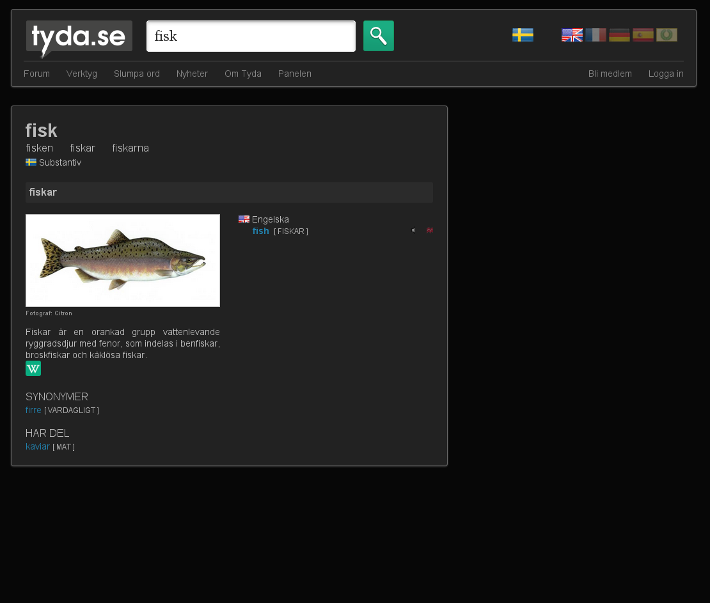Click the red book icon beside fish
Viewport: 710px width, 603px height.
point(430,230)
